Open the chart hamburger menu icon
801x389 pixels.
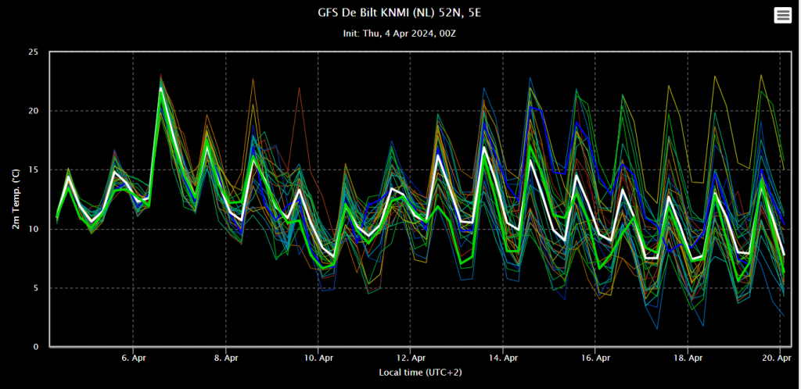tap(782, 16)
